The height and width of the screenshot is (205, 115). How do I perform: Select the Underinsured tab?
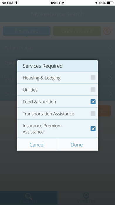[x=77, y=31]
